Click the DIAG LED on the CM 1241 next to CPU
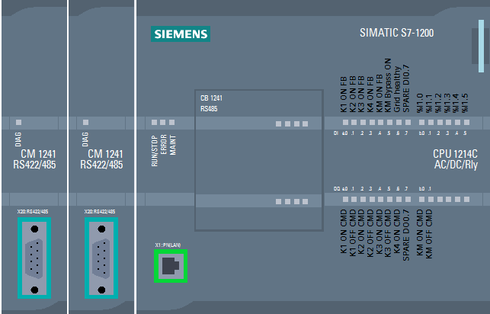This screenshot has width=490, height=314. tap(85, 122)
